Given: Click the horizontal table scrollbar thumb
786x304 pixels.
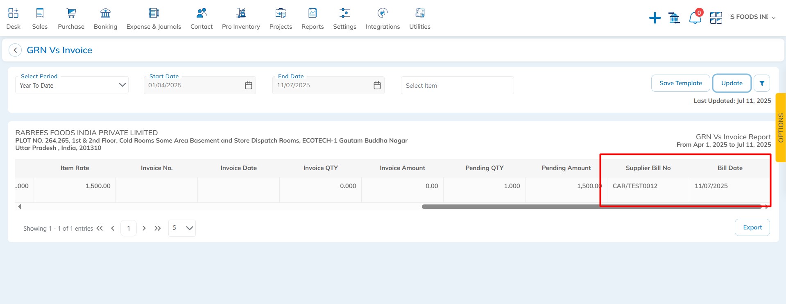Looking at the screenshot, I should (592, 206).
